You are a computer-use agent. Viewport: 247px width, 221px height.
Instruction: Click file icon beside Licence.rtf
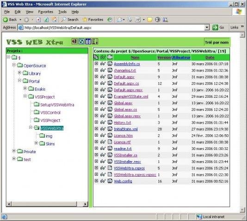click(110, 142)
